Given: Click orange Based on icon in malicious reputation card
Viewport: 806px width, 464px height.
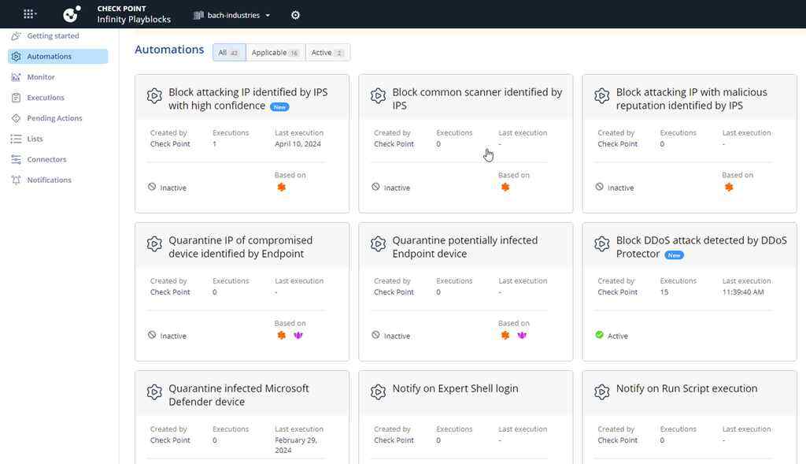Looking at the screenshot, I should 729,187.
